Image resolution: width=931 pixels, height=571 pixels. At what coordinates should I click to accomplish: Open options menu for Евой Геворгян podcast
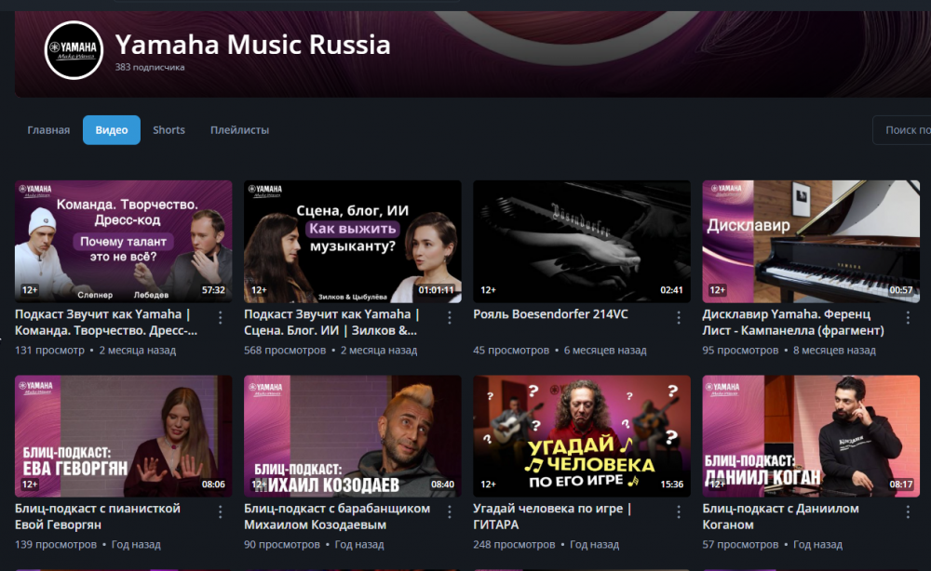221,511
